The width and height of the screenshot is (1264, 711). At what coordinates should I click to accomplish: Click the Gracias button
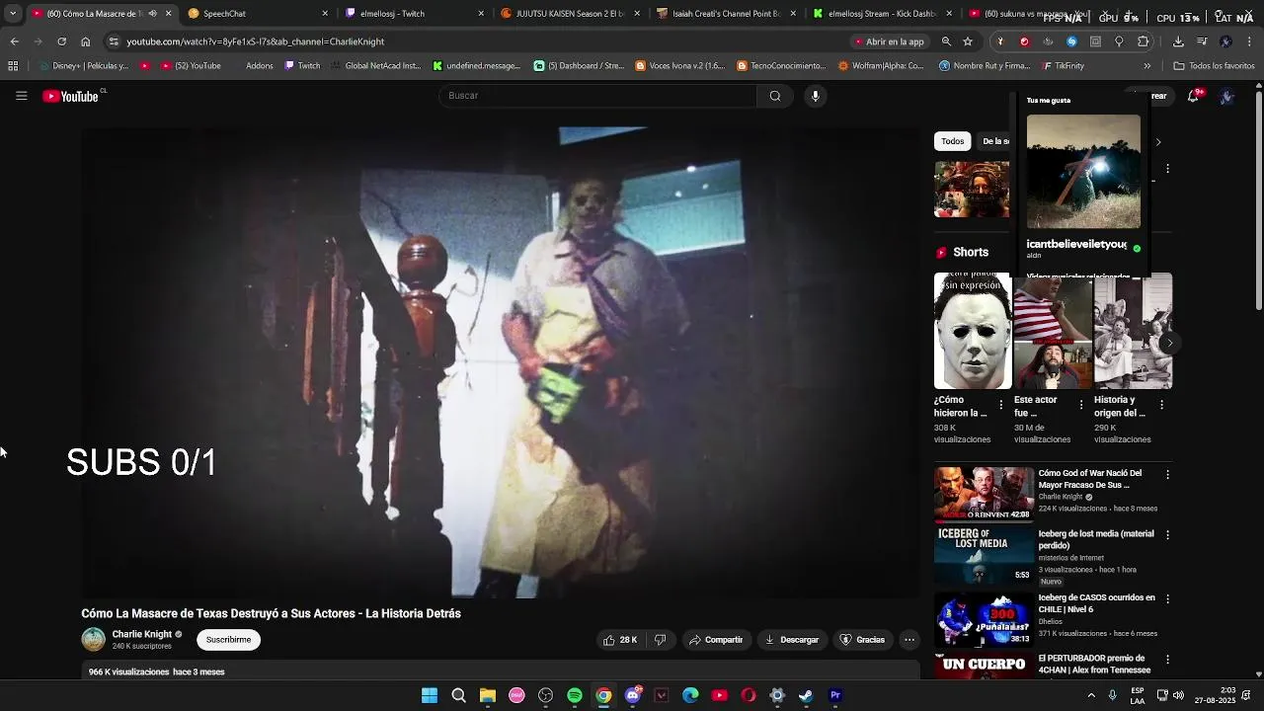pos(861,640)
